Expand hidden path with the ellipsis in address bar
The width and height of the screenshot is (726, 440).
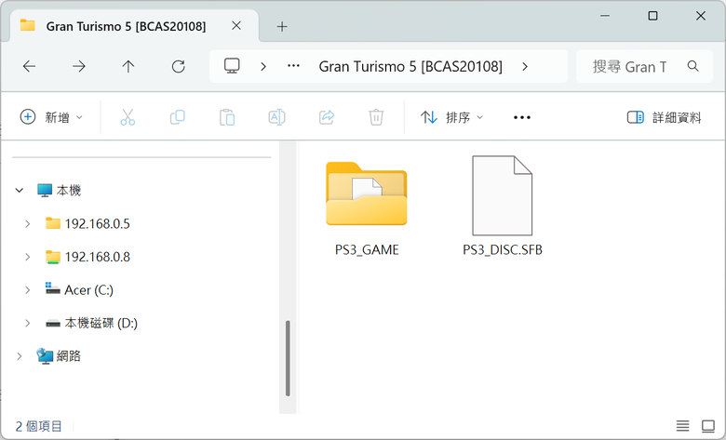coord(293,66)
